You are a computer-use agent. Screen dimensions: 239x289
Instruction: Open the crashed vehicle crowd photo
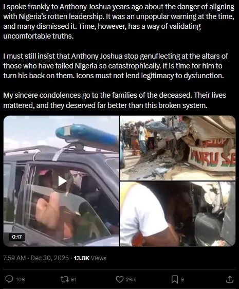(x=178, y=148)
